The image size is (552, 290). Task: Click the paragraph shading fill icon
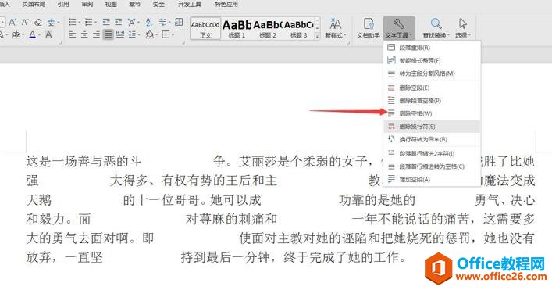coord(150,34)
